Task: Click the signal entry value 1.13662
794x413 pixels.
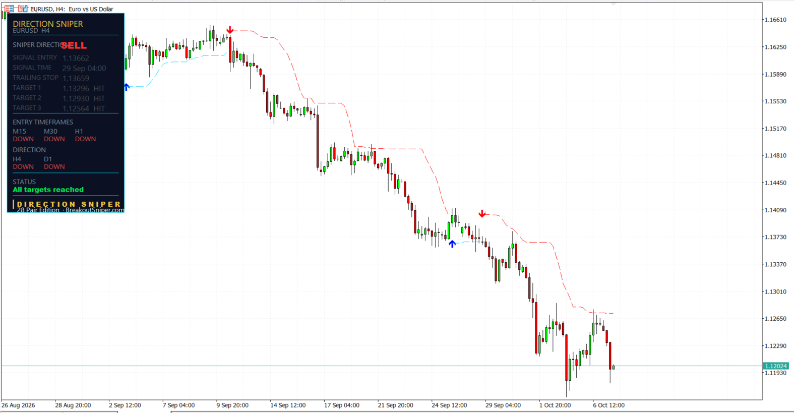Action: pos(76,58)
